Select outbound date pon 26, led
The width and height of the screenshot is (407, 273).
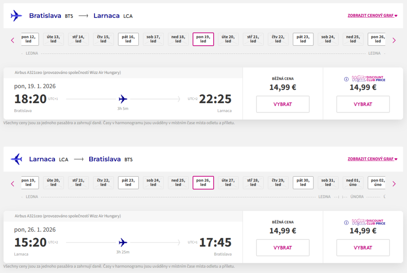coord(377,39)
